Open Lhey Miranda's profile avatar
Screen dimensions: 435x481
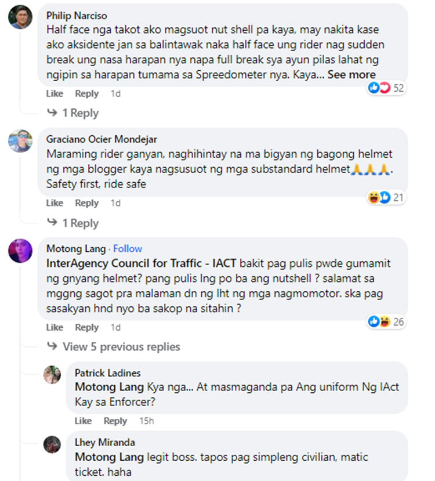pyautogui.click(x=52, y=444)
